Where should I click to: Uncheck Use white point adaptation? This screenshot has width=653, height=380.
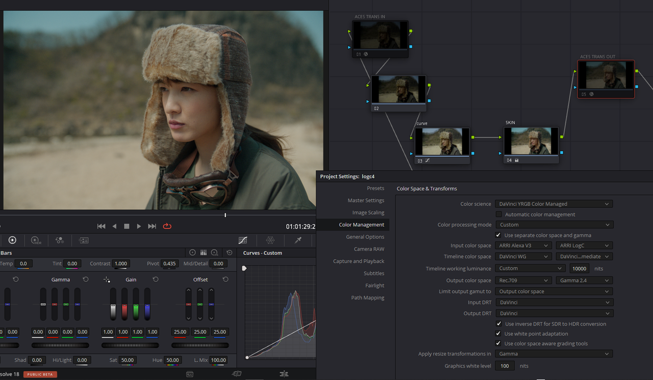498,334
